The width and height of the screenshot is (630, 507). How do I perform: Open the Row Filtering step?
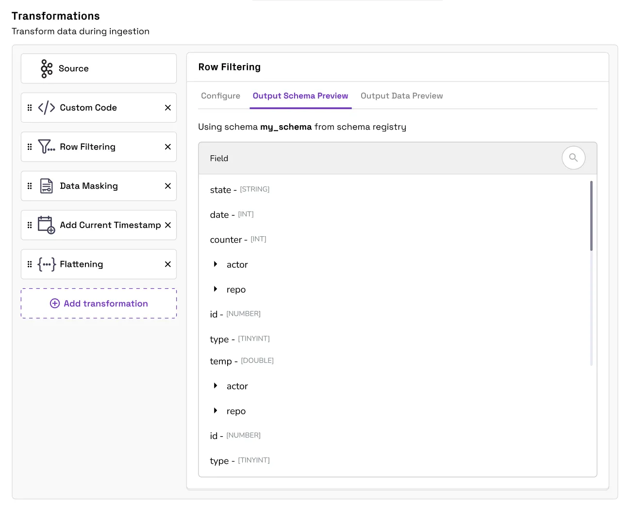[x=99, y=147]
